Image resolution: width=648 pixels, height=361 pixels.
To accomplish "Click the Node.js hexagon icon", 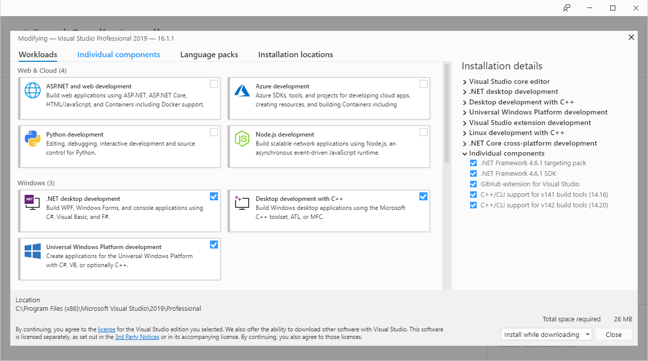I will pos(242,139).
